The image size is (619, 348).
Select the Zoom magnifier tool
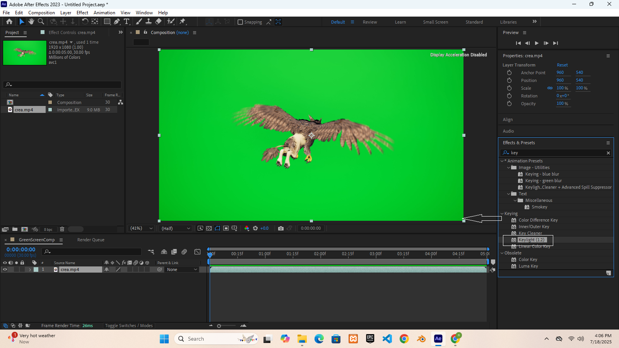(x=41, y=22)
